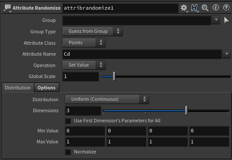Image resolution: width=232 pixels, height=160 pixels.
Task: Click the fourth Min Value field
Action: [x=209, y=131]
